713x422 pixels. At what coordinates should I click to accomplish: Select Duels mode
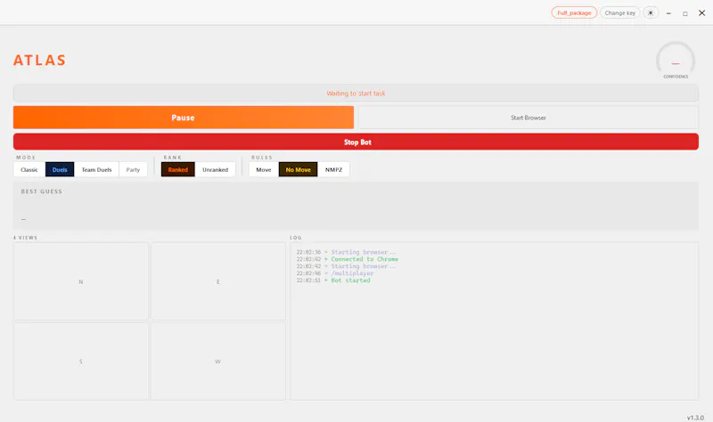(x=60, y=169)
